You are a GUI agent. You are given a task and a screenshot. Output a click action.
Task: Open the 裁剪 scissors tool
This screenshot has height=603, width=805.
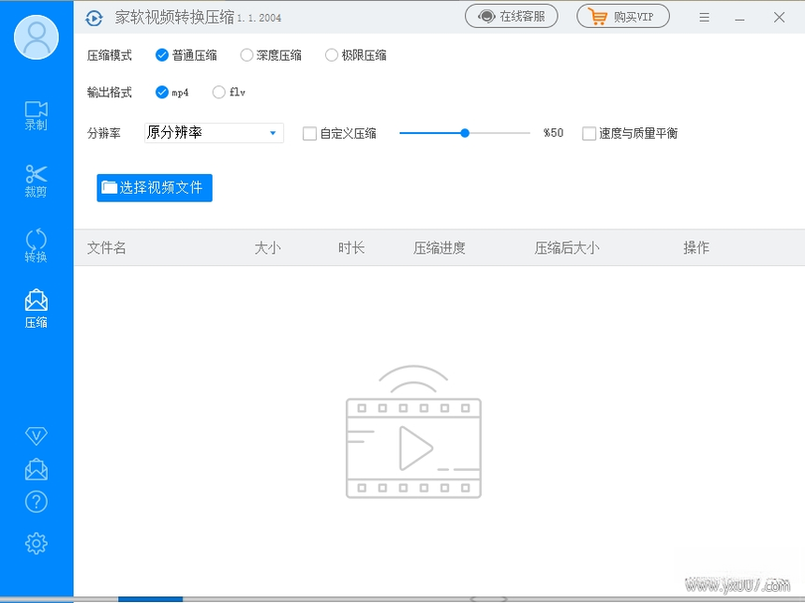36,181
